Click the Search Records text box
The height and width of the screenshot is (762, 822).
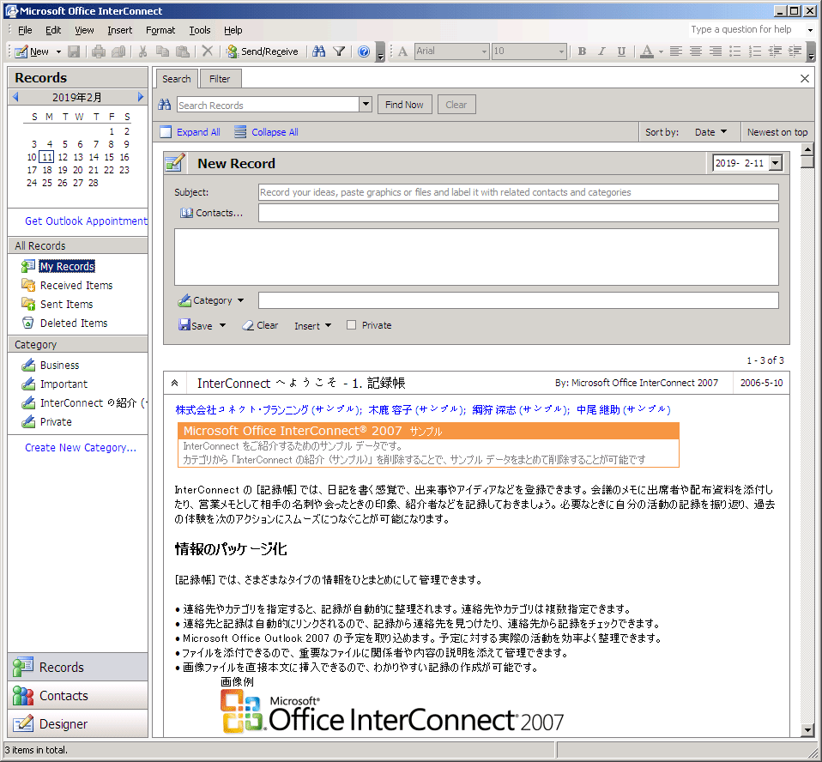click(268, 105)
